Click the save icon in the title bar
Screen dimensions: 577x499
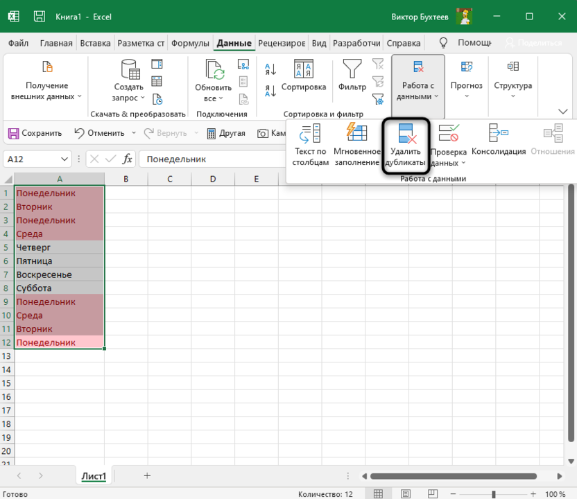coord(40,17)
